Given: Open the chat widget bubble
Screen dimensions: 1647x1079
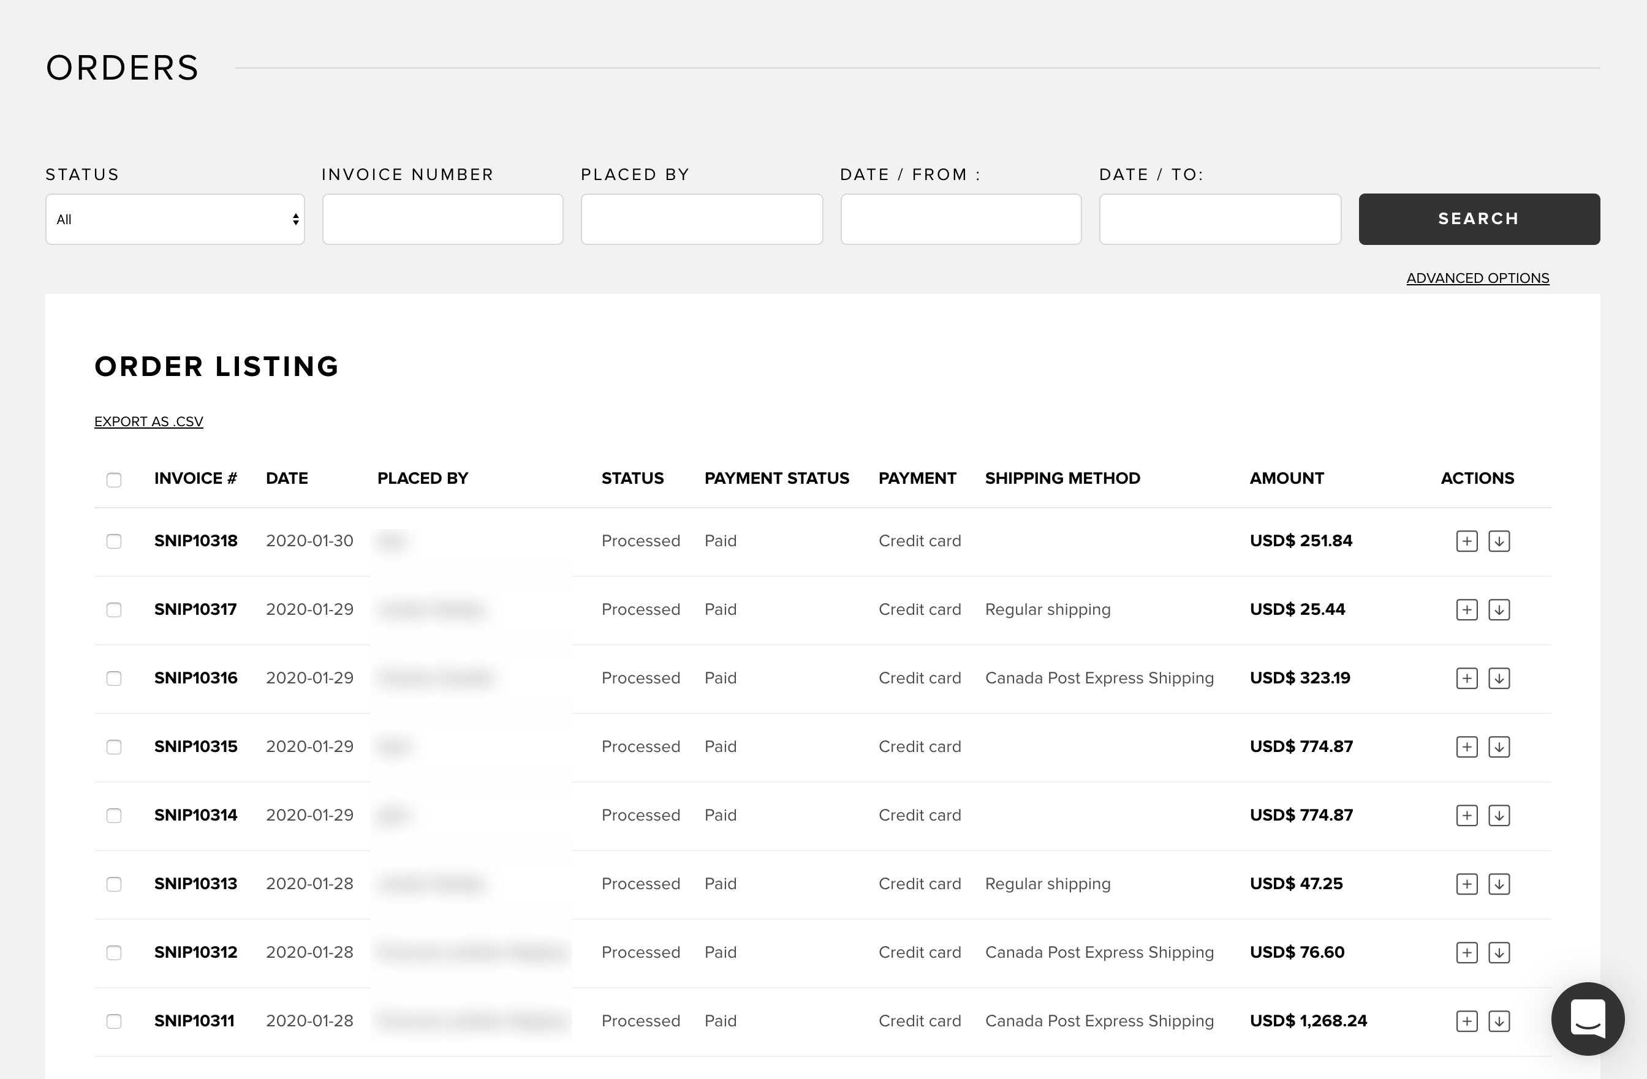Looking at the screenshot, I should coord(1588,1018).
